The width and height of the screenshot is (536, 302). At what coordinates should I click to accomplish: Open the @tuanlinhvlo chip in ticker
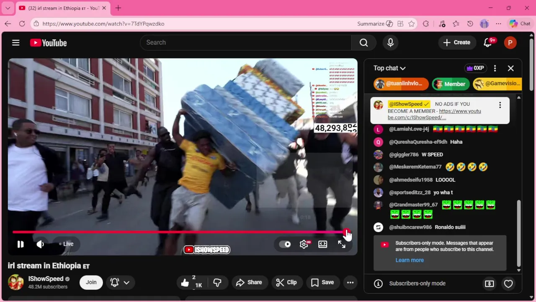[401, 84]
